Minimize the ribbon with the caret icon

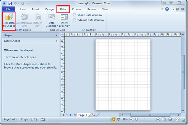click(x=162, y=9)
